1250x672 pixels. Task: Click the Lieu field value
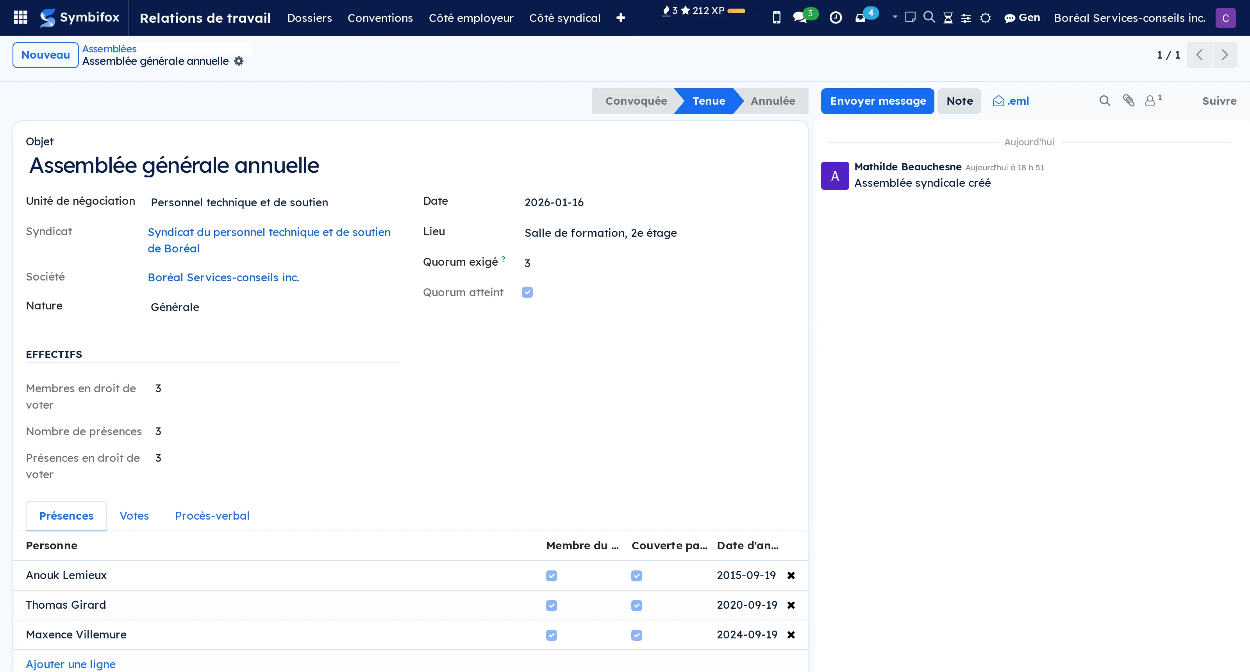pyautogui.click(x=600, y=233)
